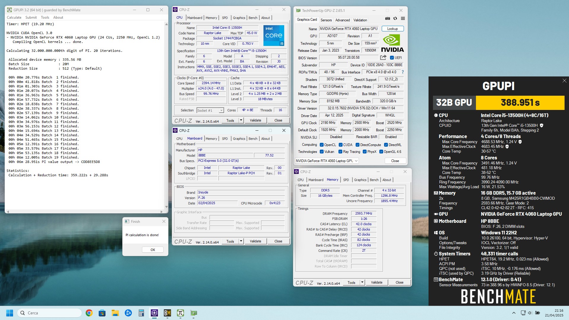Click the network tray icon
The image size is (569, 320).
click(523, 313)
